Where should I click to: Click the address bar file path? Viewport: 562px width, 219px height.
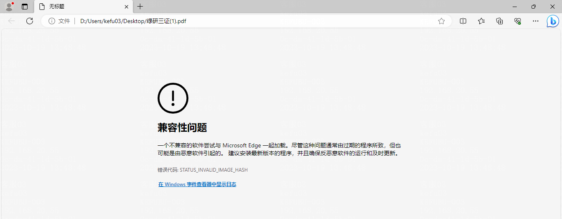coord(133,21)
